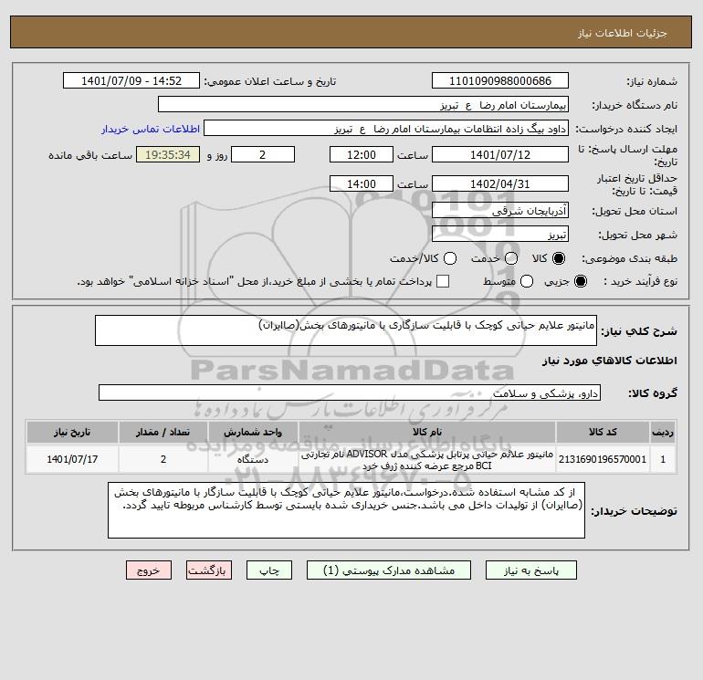Click the validity time field 14:00
Screen dimensions: 703x680
[x=362, y=183]
